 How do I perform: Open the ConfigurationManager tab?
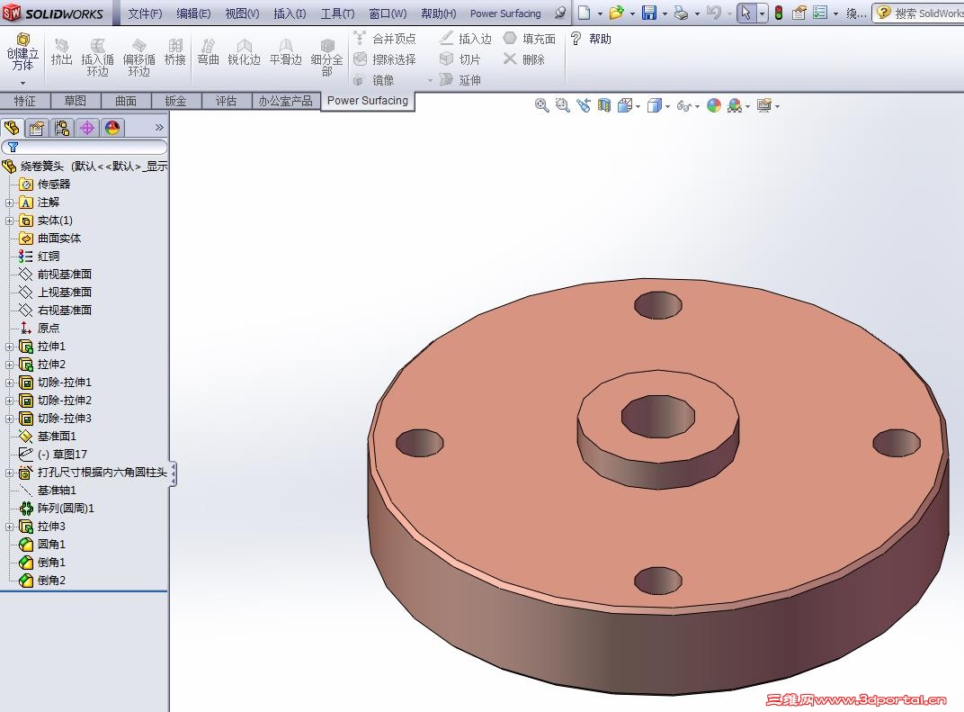point(62,128)
